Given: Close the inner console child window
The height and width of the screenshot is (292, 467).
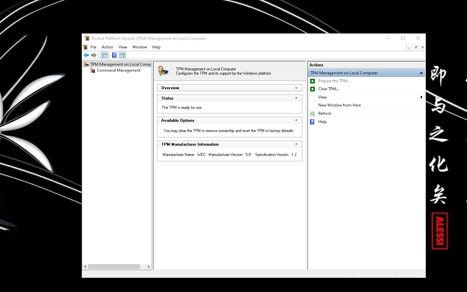Looking at the screenshot, I should click(x=422, y=47).
